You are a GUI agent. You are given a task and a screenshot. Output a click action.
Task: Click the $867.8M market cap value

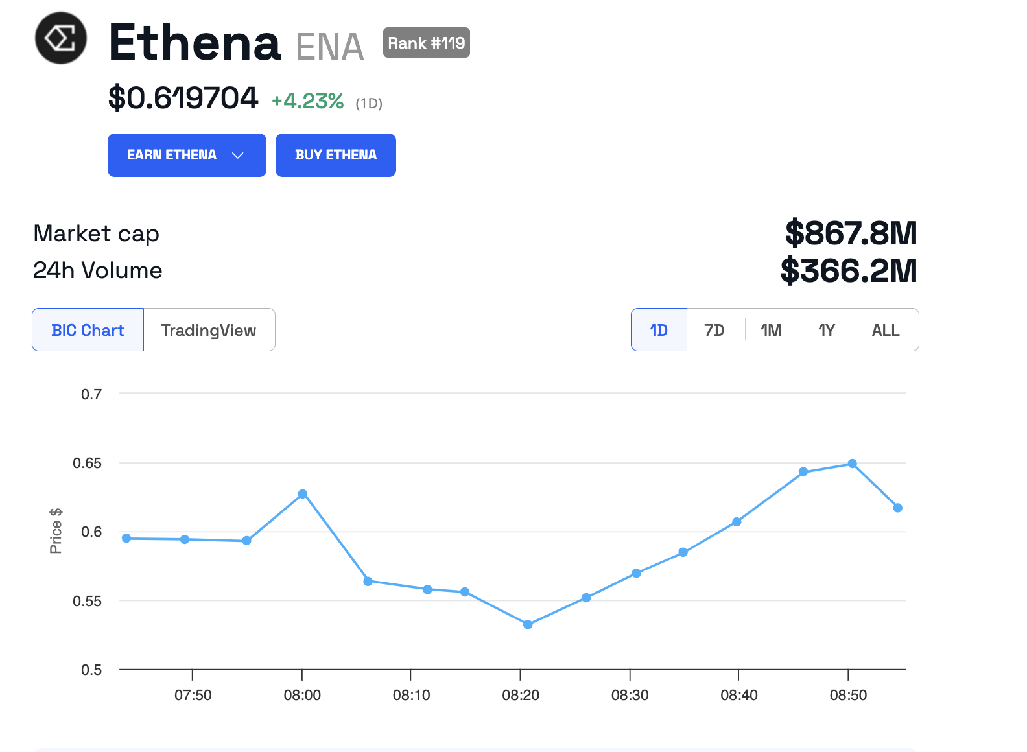(x=851, y=233)
